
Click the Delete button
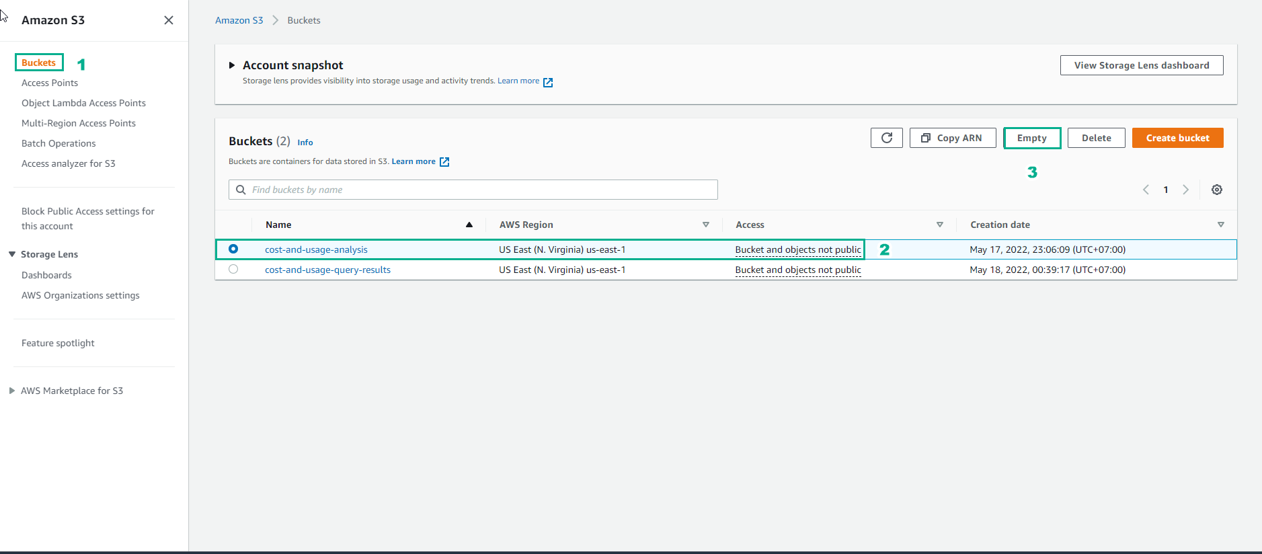point(1097,138)
